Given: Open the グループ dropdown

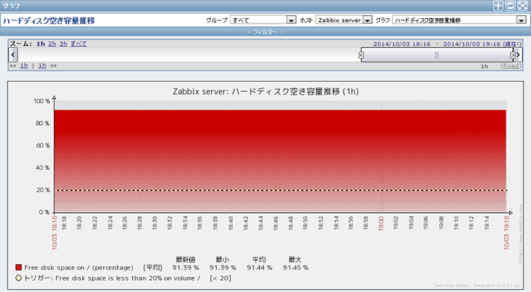Looking at the screenshot, I should pos(263,20).
